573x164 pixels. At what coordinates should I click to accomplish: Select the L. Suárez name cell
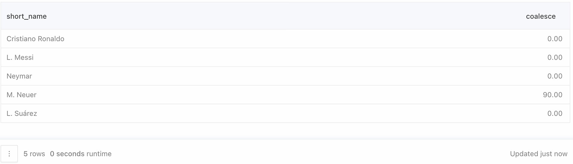coord(22,114)
